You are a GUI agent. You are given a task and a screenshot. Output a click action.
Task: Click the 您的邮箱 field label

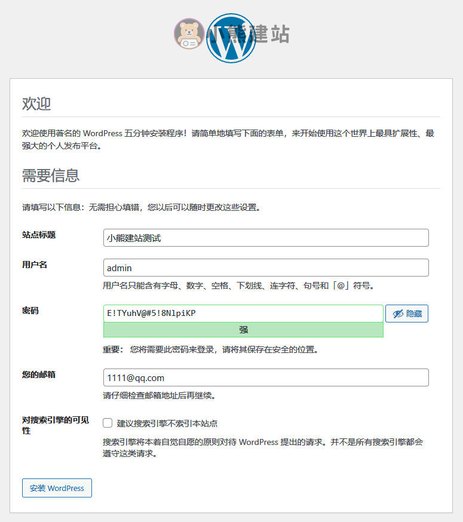[39, 374]
